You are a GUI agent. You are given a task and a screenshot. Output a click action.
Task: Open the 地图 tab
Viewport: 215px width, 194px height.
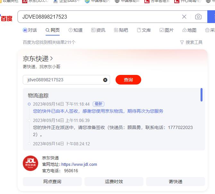[189, 30]
